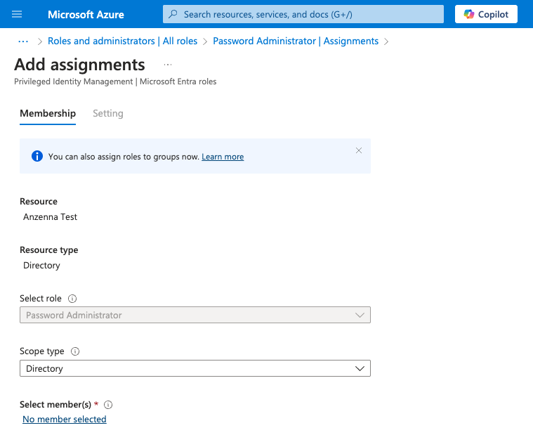The height and width of the screenshot is (435, 533).
Task: Show info tooltip for Select member(s)
Action: pyautogui.click(x=109, y=405)
